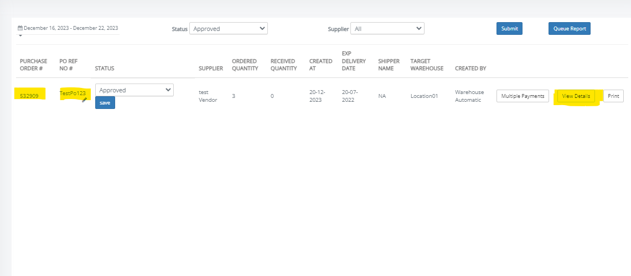The image size is (631, 276).
Task: Open the Supplier filter dropdown
Action: pyautogui.click(x=387, y=29)
